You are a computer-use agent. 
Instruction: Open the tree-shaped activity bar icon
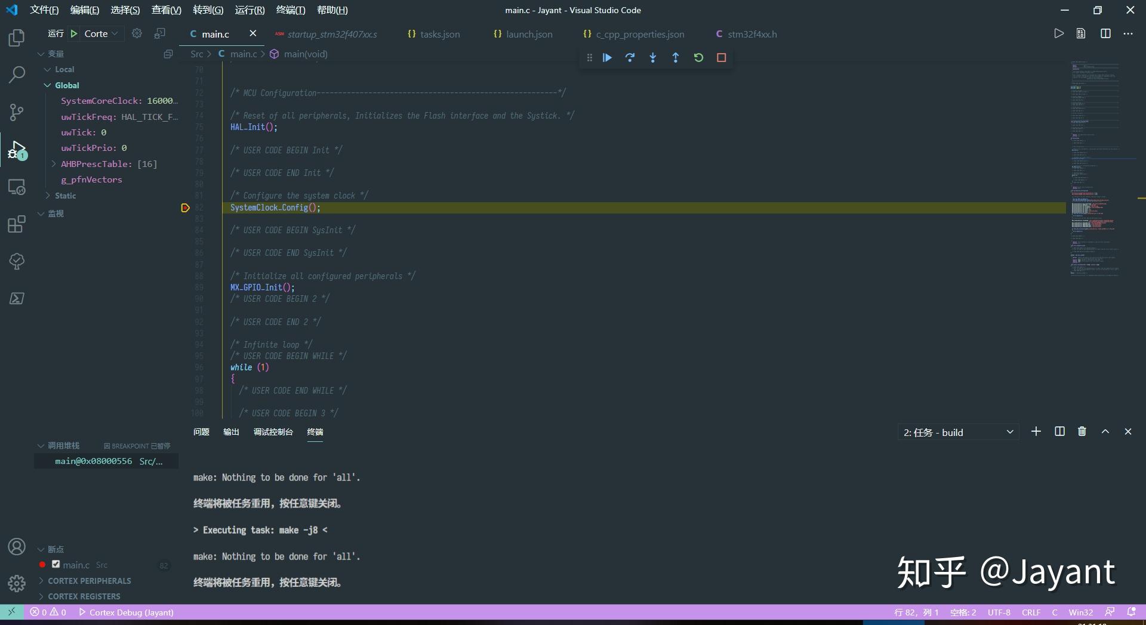tap(17, 261)
